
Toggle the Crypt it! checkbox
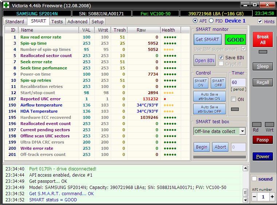pyautogui.click(x=221, y=64)
